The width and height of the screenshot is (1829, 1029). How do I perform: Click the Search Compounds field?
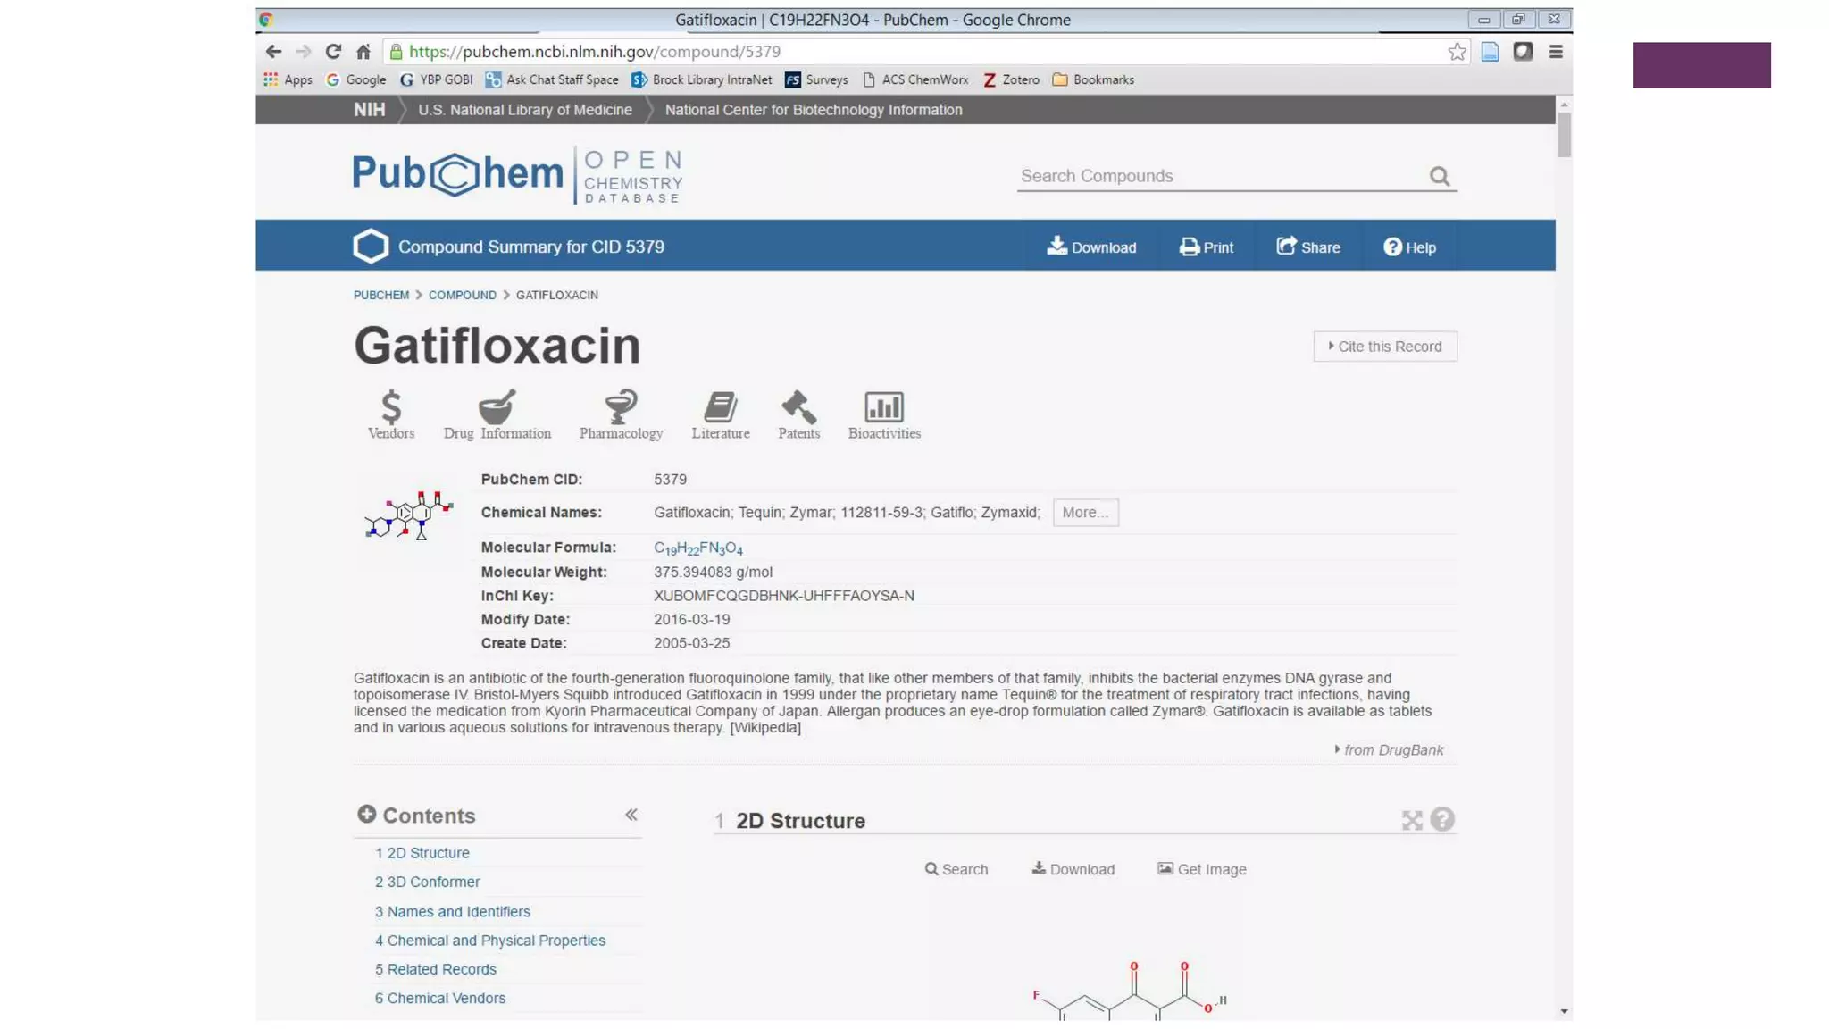1219,176
